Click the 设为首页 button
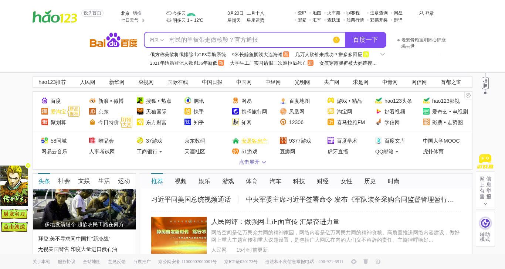This screenshot has height=269, width=505. pos(92,13)
